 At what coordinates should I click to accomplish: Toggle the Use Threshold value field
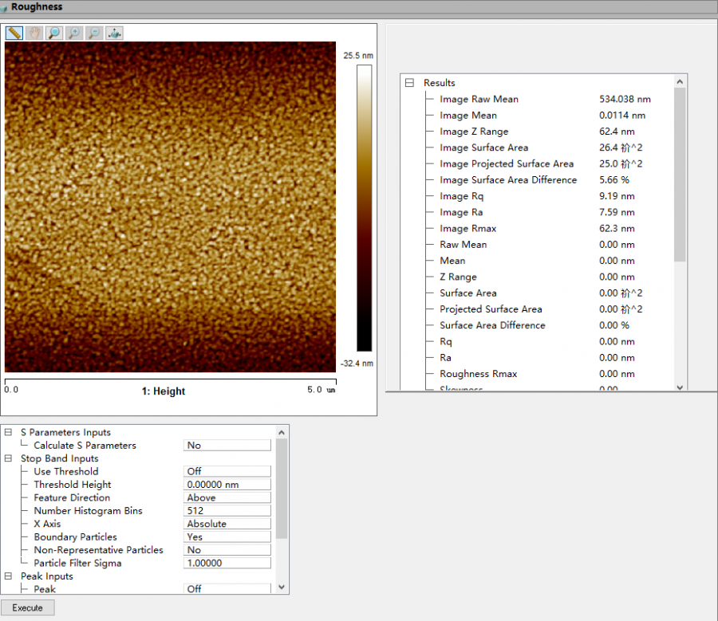(227, 471)
